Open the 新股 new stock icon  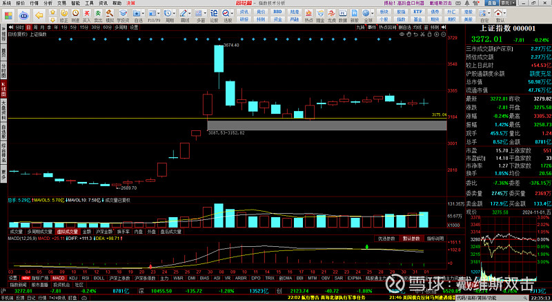click(354, 15)
